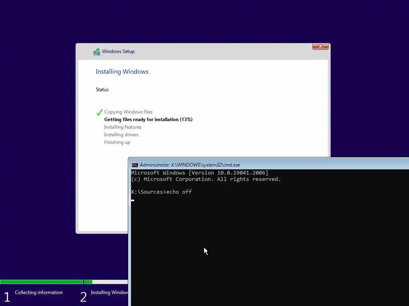The width and height of the screenshot is (409, 306).
Task: Click the blinking cursor in command prompt
Action: pyautogui.click(x=133, y=200)
